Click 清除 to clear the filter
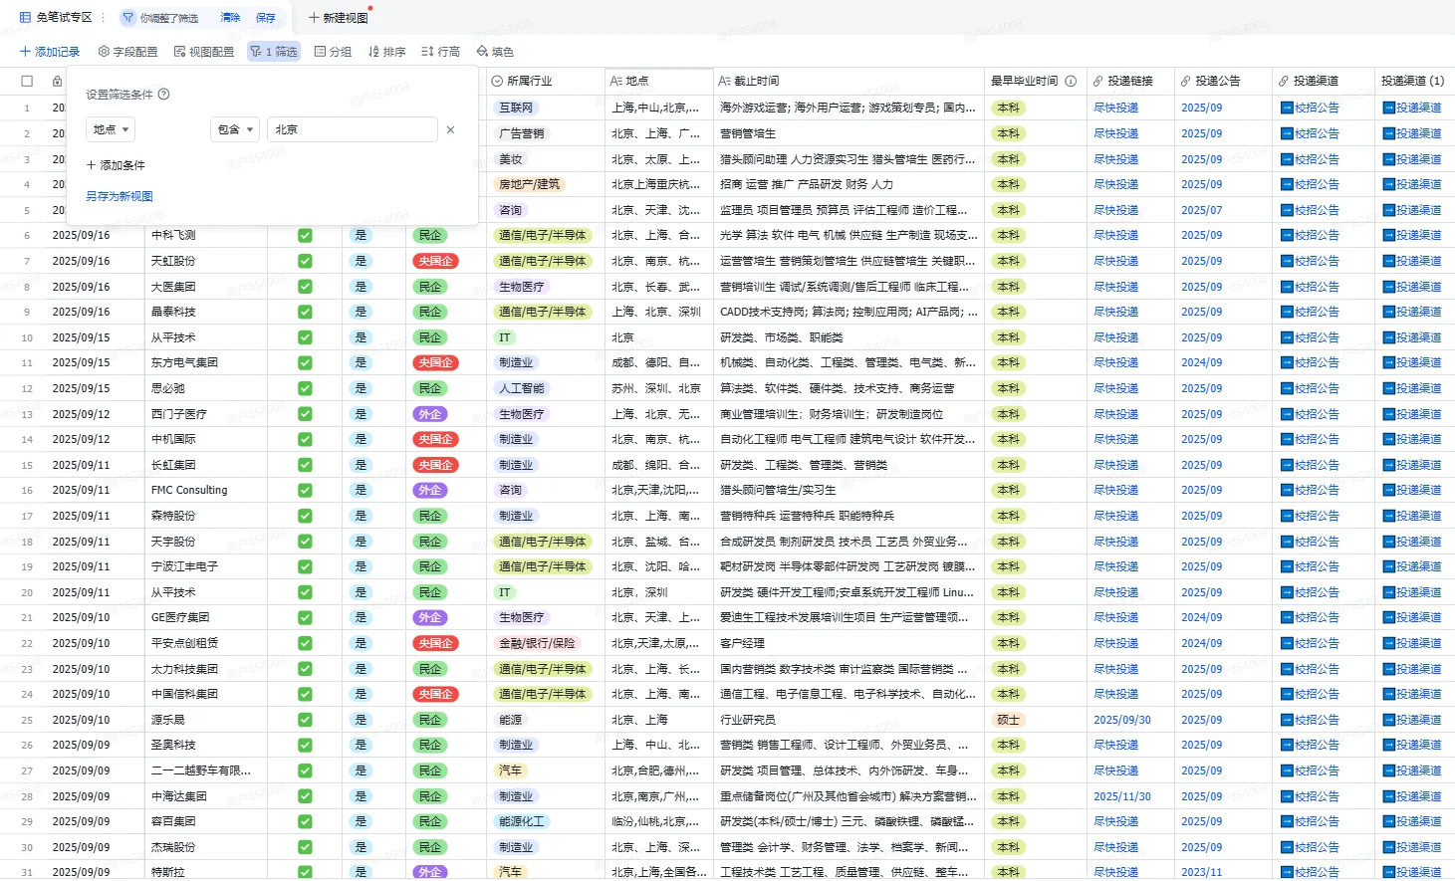The image size is (1455, 881). tap(230, 18)
